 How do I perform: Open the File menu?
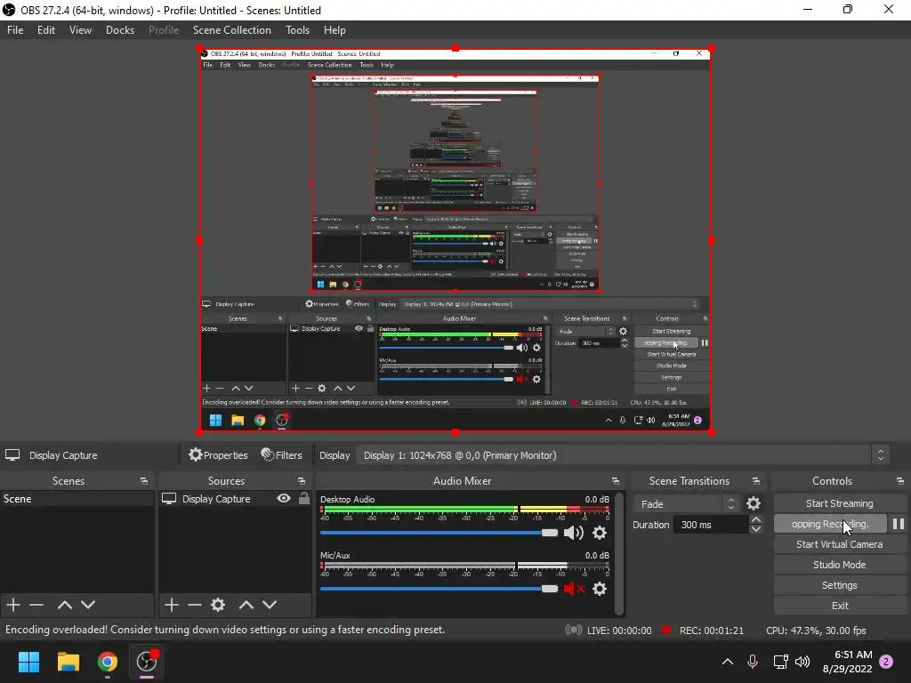[15, 30]
